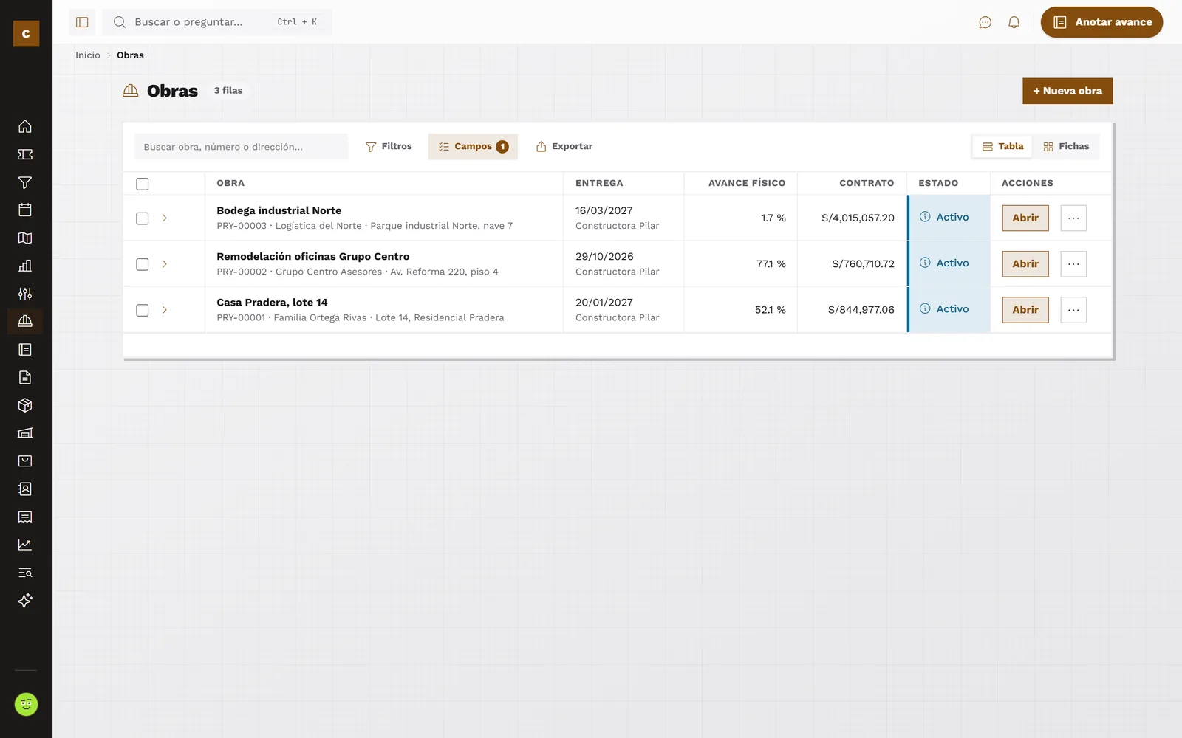Open the Filtros menu
Image resolution: width=1182 pixels, height=738 pixels.
coord(389,147)
